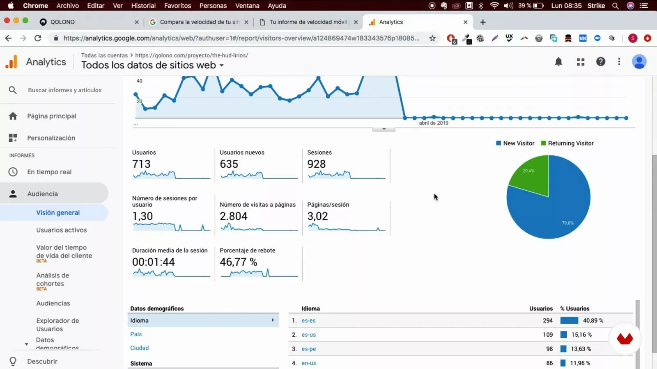Open the user account avatar
This screenshot has height=369, width=657.
coord(639,62)
